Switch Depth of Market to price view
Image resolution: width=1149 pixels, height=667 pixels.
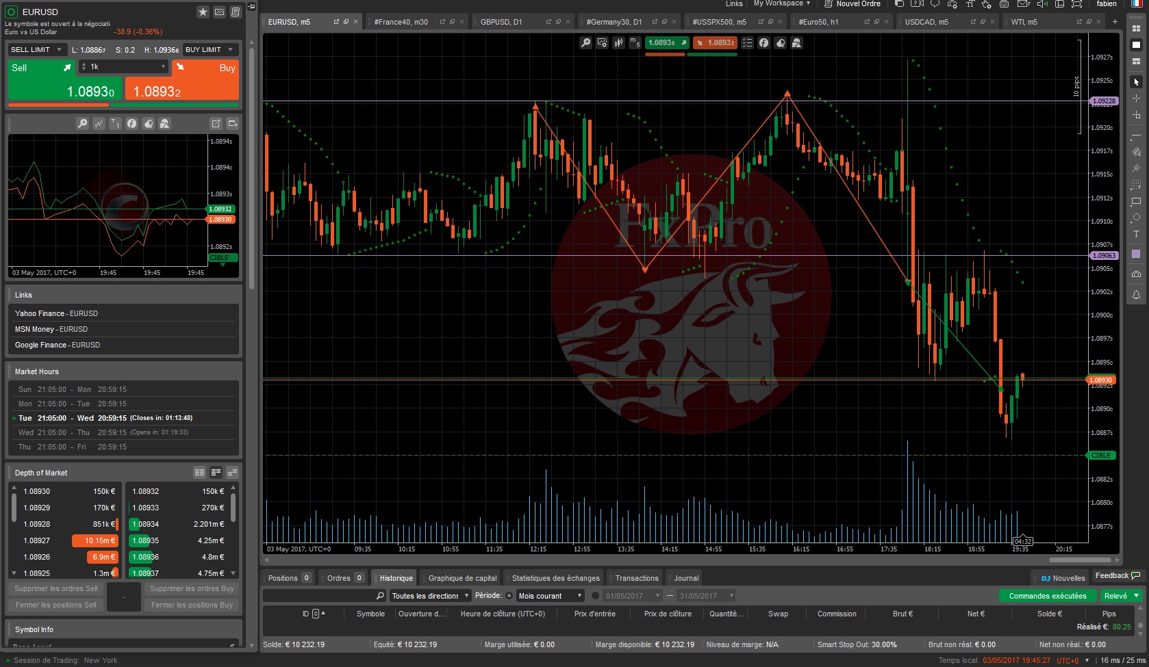pyautogui.click(x=216, y=472)
